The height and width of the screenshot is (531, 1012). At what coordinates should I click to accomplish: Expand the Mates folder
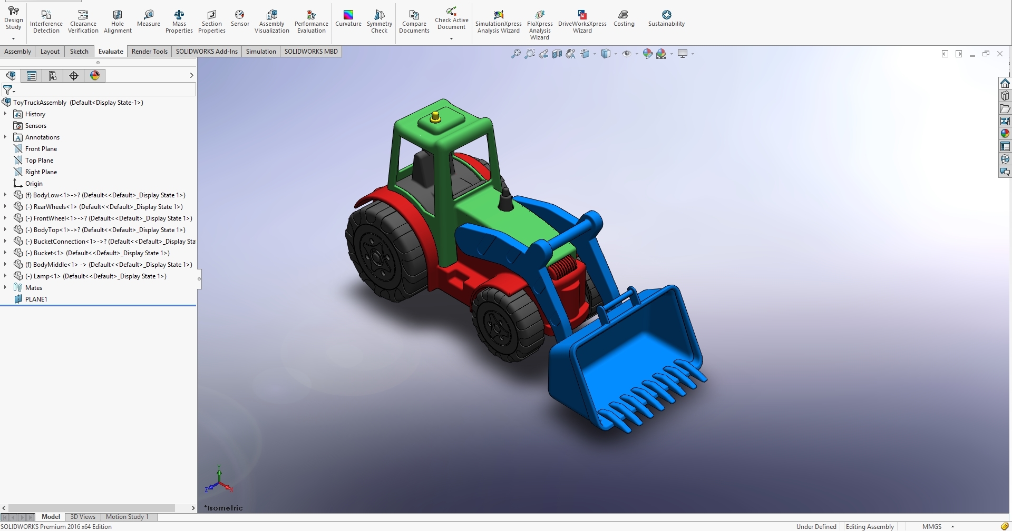point(5,287)
